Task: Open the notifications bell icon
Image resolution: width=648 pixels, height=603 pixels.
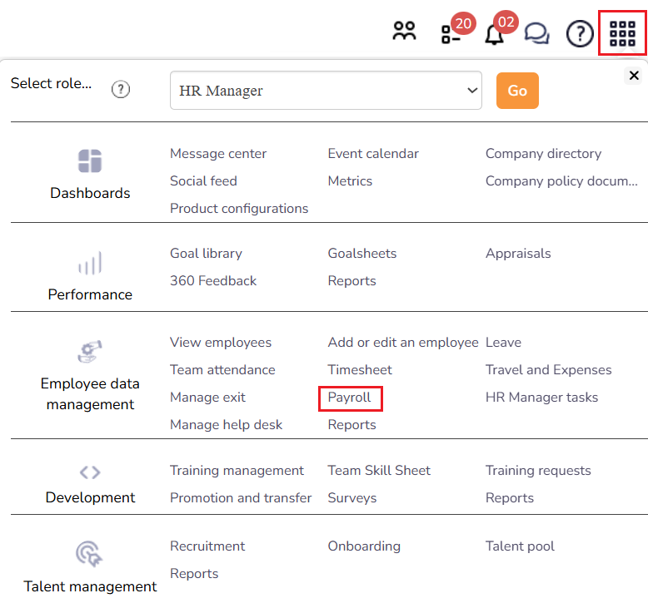Action: click(x=495, y=34)
